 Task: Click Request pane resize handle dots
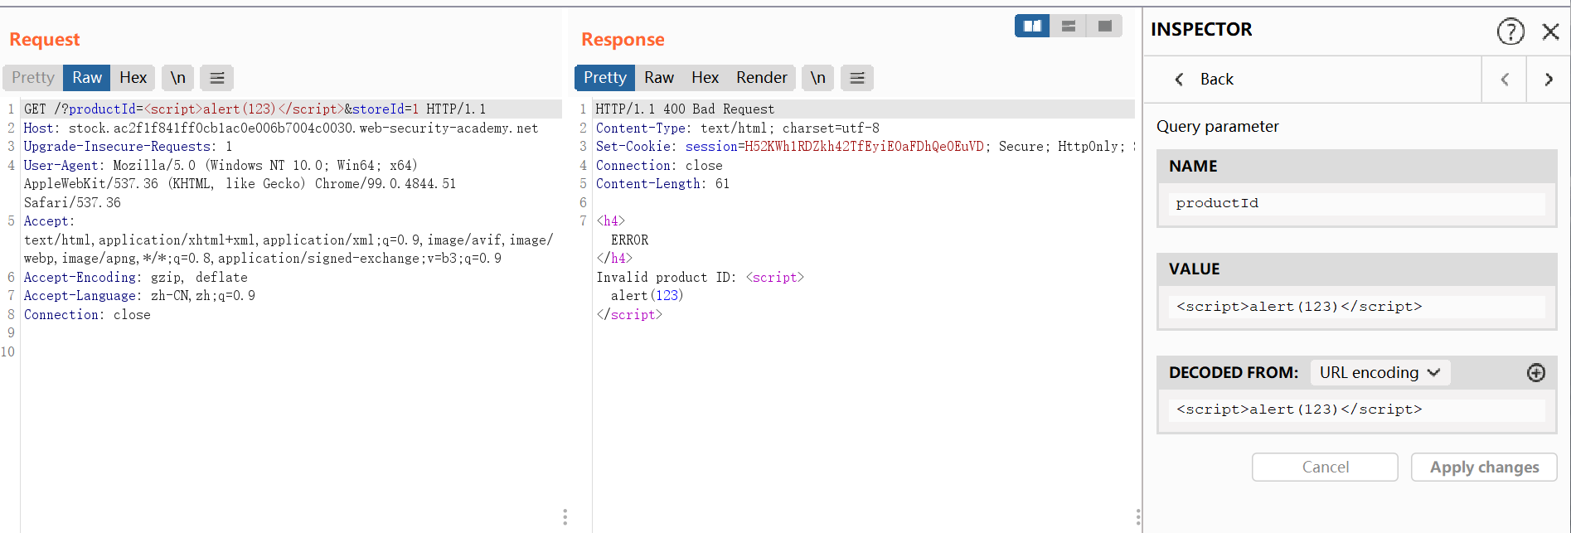[x=565, y=517]
